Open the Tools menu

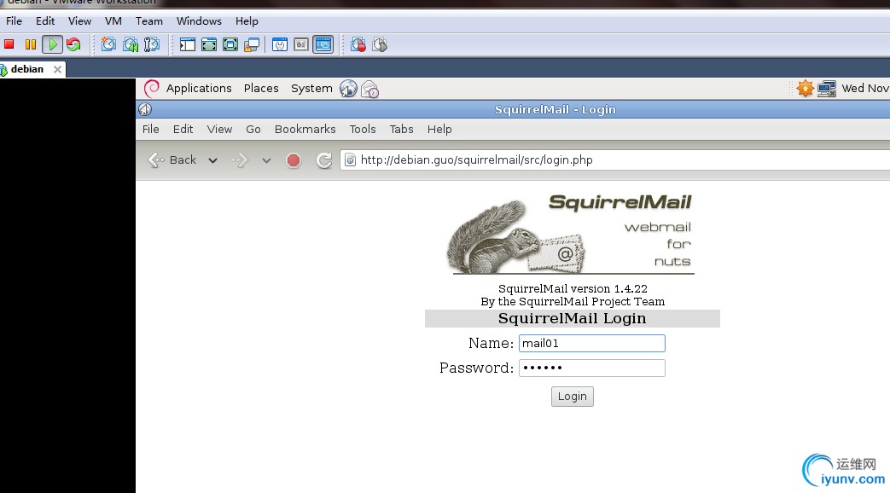click(x=363, y=130)
